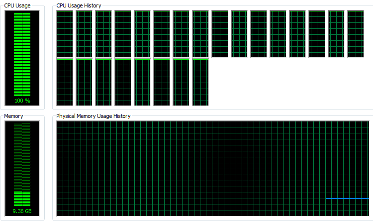Select the sixteenth core graph ending top row
Screen dimensions: 373x222
[x=356, y=34]
